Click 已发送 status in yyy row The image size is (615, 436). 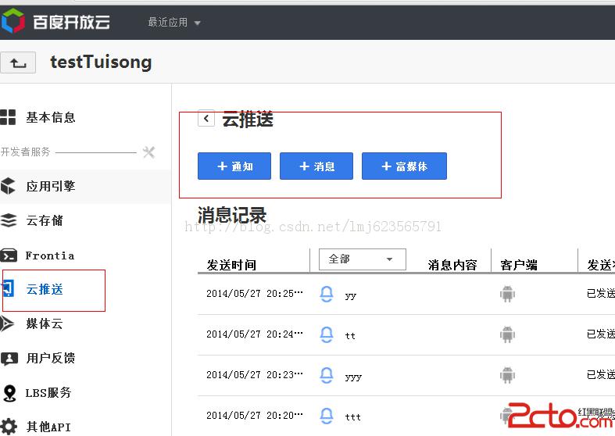[x=600, y=375]
